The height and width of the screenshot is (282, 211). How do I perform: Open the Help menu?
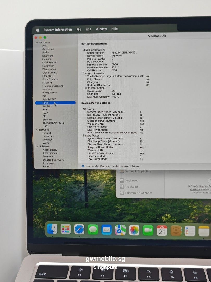click(114, 29)
